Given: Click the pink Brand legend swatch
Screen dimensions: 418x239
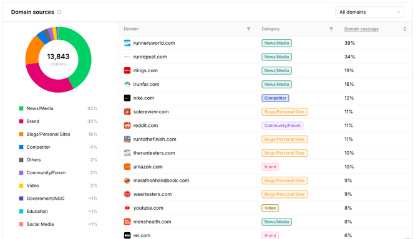Looking at the screenshot, I should point(21,121).
